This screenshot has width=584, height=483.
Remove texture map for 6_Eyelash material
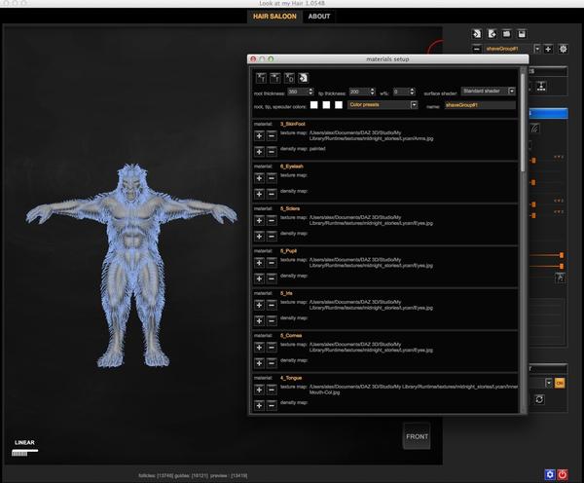click(x=272, y=178)
